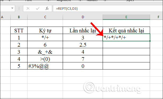
Task: Select the cell containing #3%@@
Action: point(45,66)
